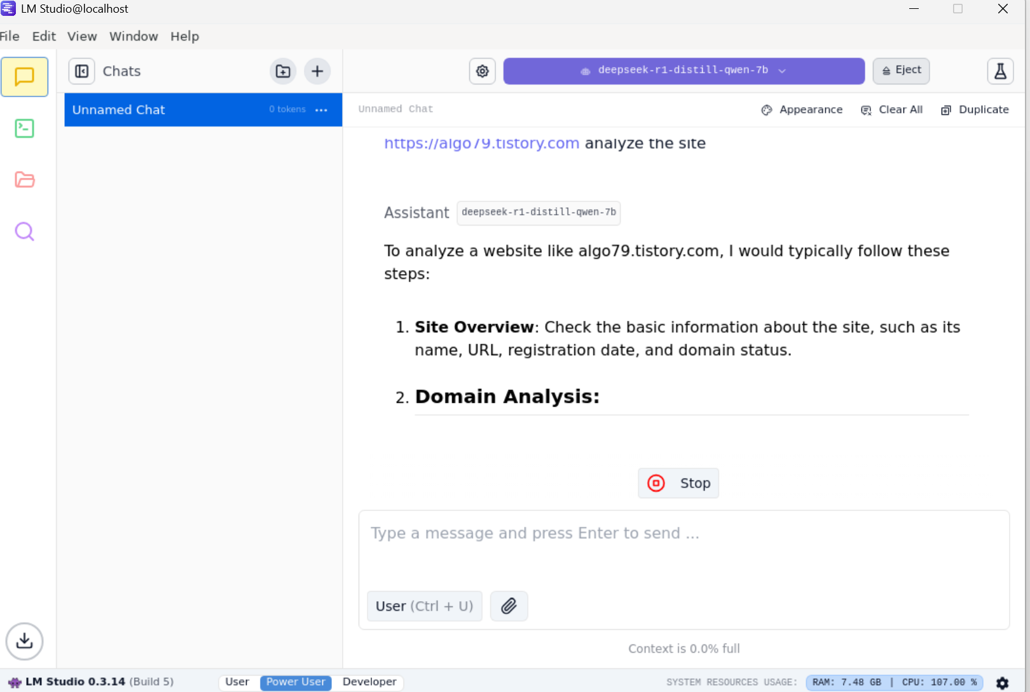The width and height of the screenshot is (1030, 692).
Task: Open the algo79.tistory.com link
Action: (x=481, y=144)
